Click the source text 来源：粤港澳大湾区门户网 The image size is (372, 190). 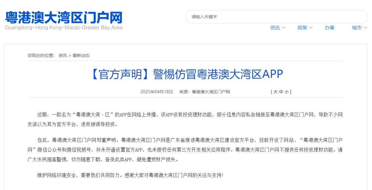tap(205, 92)
